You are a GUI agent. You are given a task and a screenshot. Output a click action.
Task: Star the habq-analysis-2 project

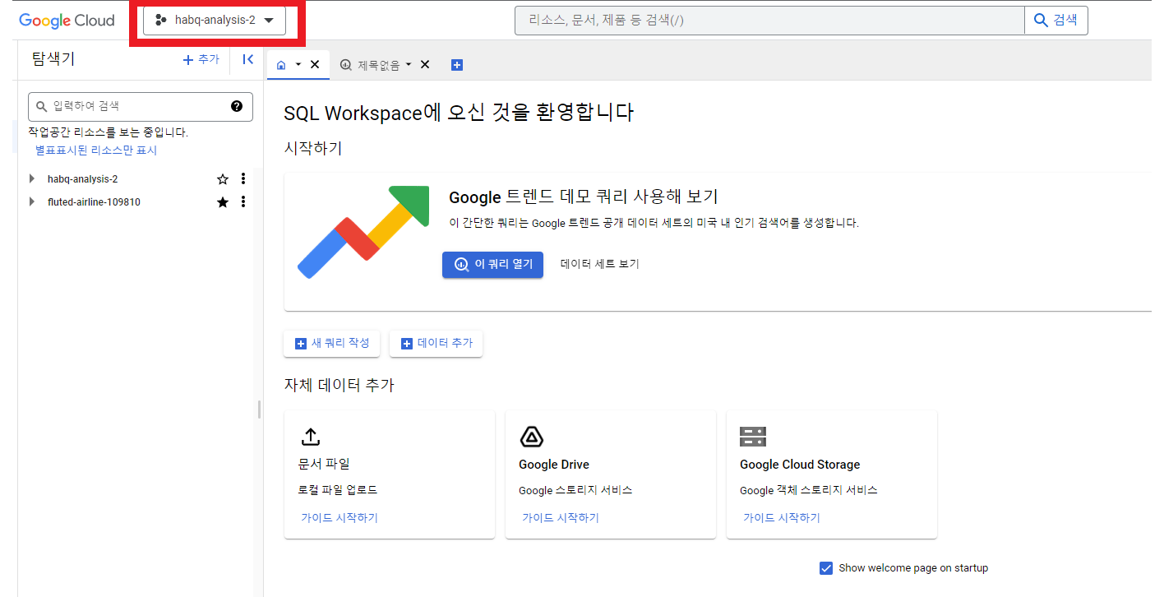click(222, 178)
